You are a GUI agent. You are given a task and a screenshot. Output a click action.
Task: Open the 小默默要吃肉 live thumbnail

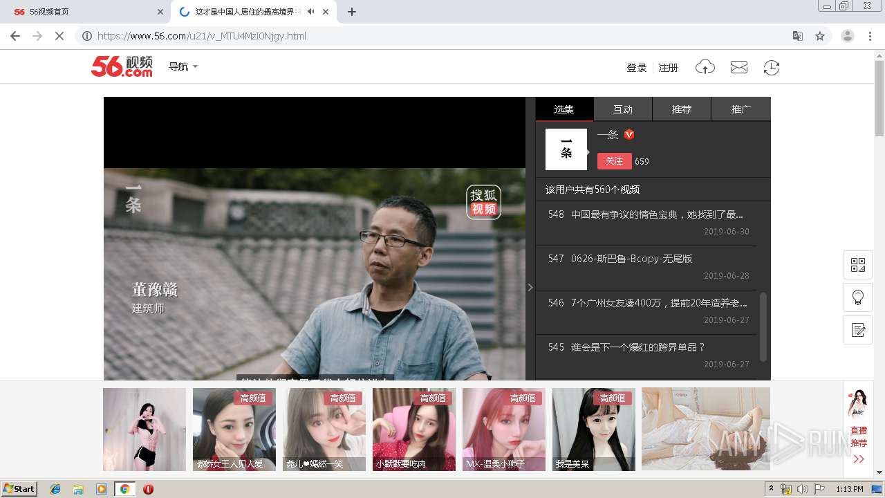(x=413, y=430)
